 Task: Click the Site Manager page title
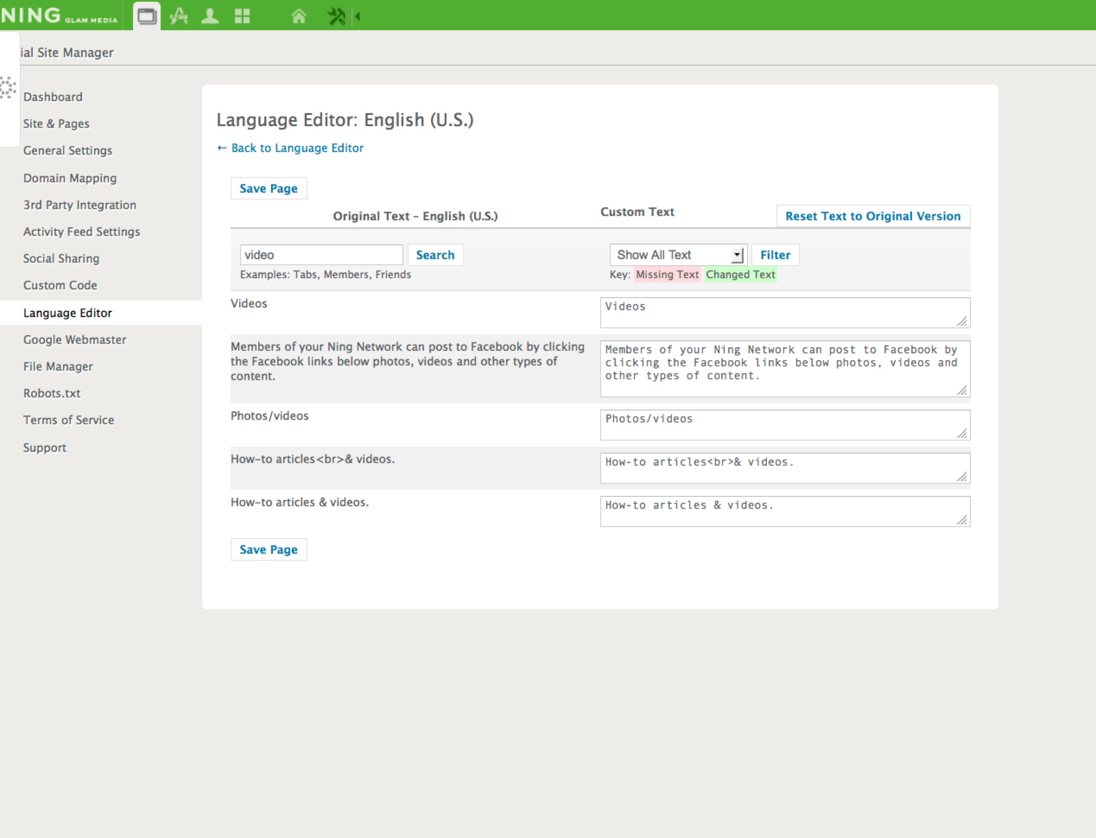coord(67,52)
